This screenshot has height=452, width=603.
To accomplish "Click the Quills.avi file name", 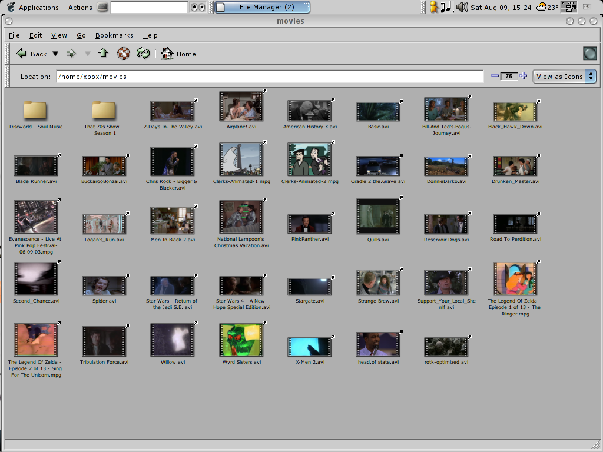I will [x=378, y=240].
